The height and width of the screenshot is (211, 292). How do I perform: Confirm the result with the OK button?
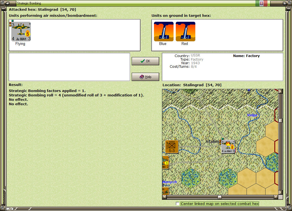pos(145,61)
